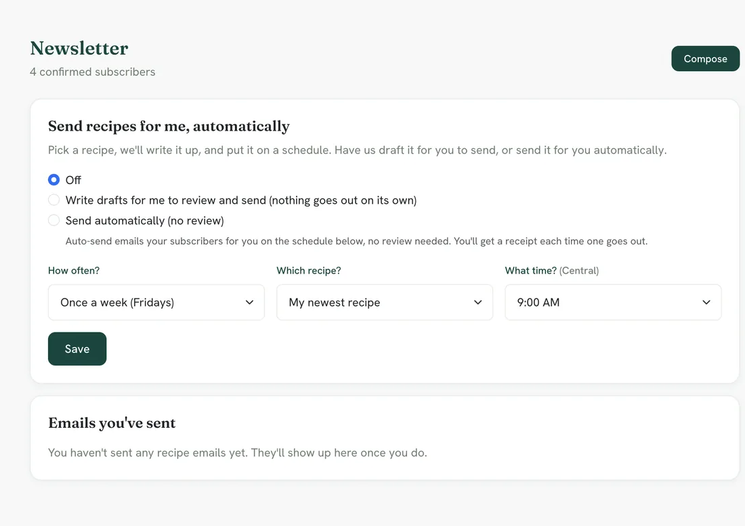Click the chevron arrow in Once a week dropdown
The image size is (745, 526).
coord(249,303)
